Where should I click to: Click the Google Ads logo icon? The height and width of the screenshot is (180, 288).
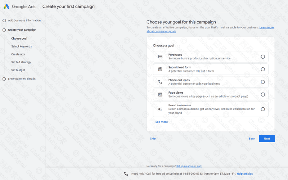coord(7,6)
